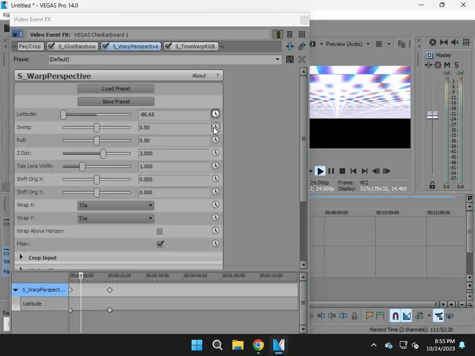Click the Z Dist value field 3.000
This screenshot has width=475, height=356.
(x=173, y=153)
